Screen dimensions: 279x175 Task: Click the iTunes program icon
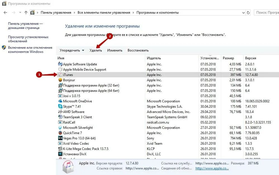(x=60, y=75)
